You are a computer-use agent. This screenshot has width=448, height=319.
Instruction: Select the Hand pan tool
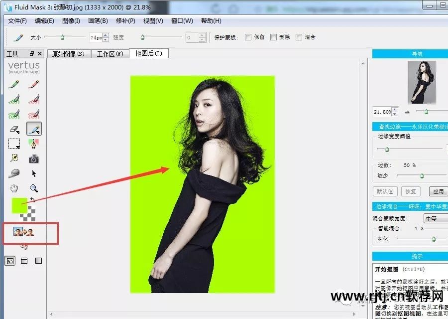click(x=14, y=188)
